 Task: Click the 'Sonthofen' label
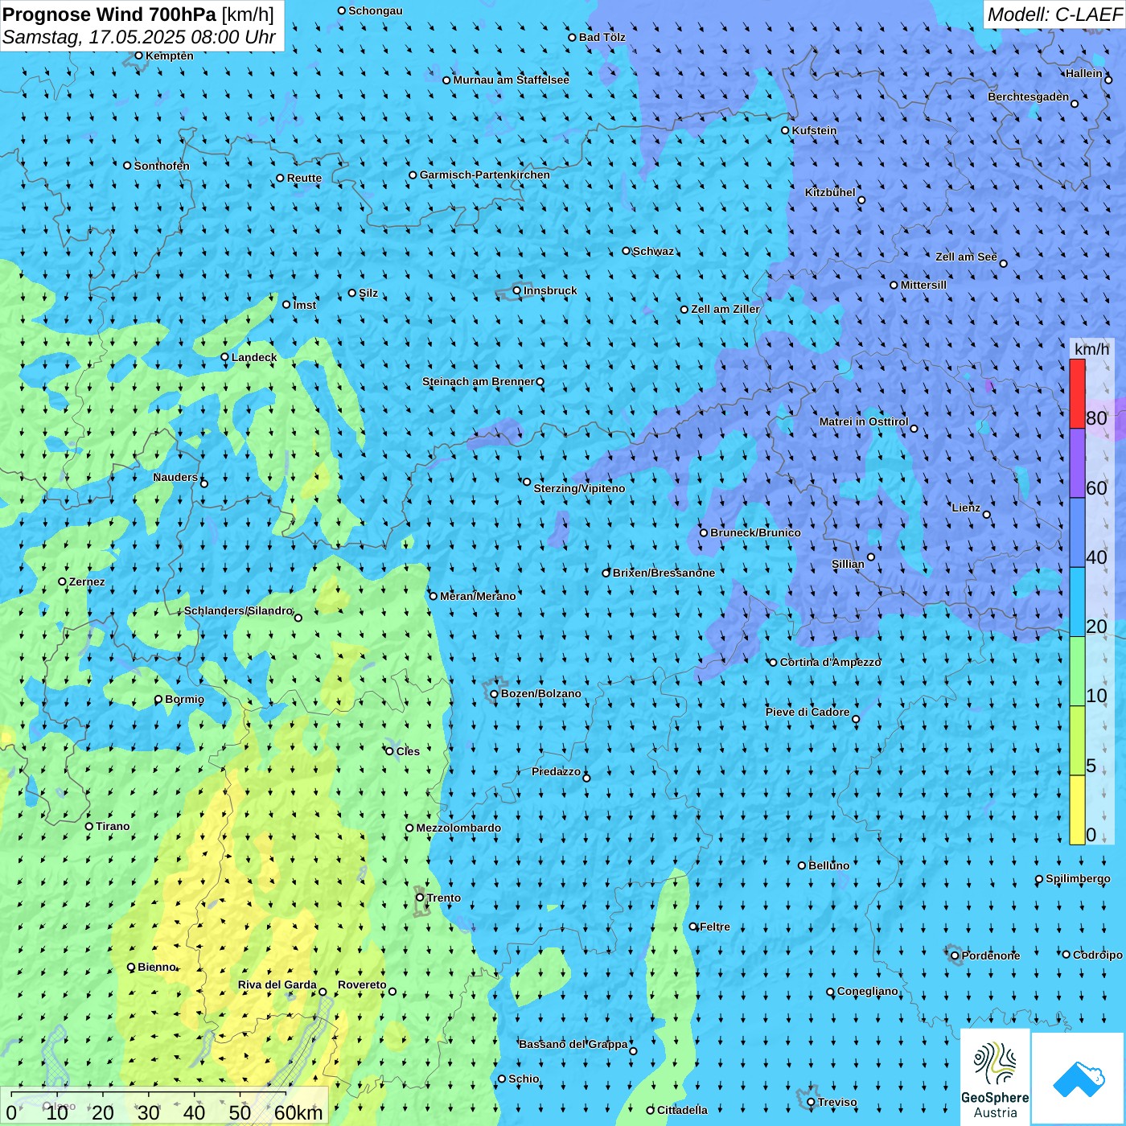162,166
